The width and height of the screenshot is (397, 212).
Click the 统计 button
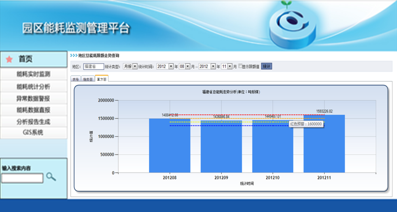coord(267,66)
